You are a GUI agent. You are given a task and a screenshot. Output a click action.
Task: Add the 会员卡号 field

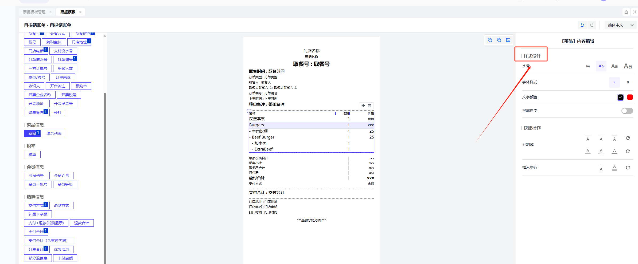pyautogui.click(x=36, y=176)
